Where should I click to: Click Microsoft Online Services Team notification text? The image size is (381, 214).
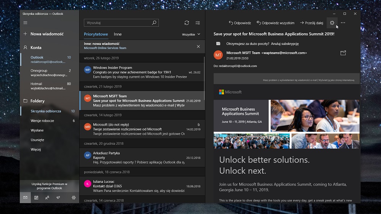click(105, 48)
